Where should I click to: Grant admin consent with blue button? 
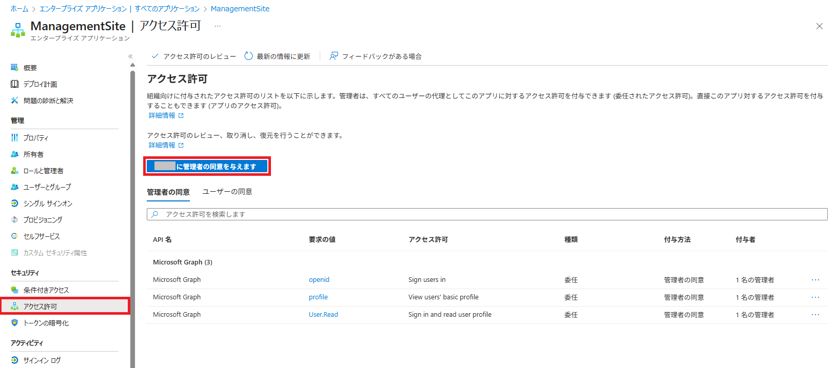coord(207,167)
